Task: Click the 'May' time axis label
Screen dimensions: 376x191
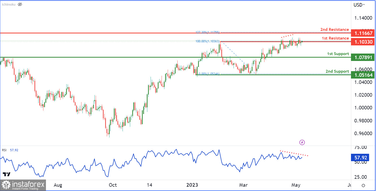Action: (x=296, y=185)
